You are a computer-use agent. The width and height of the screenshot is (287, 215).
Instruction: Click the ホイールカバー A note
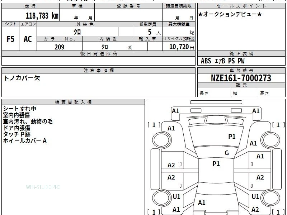click(x=25, y=141)
